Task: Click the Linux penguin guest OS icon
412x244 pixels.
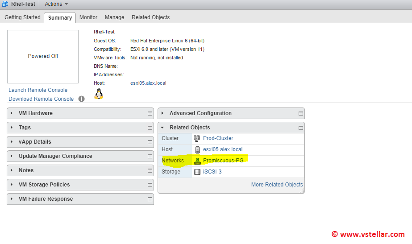Action: click(99, 93)
